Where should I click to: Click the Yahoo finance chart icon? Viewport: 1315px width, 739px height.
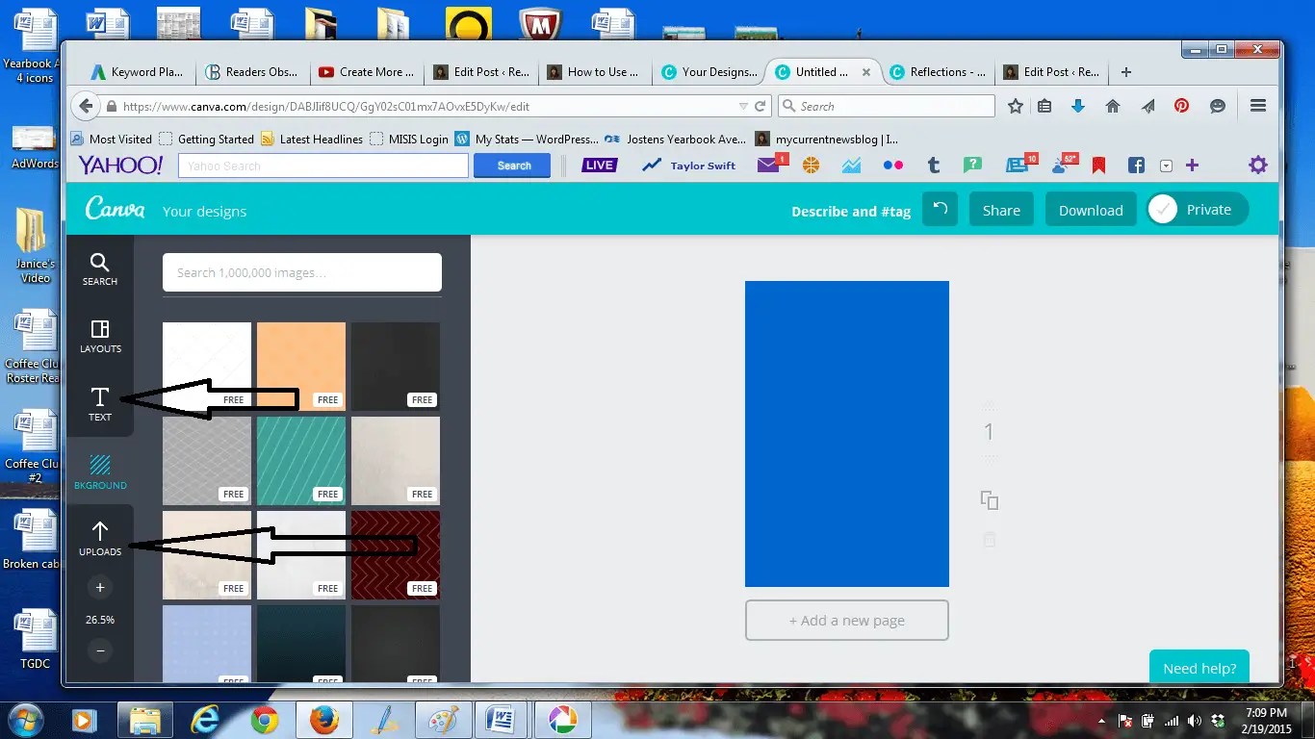pos(851,166)
